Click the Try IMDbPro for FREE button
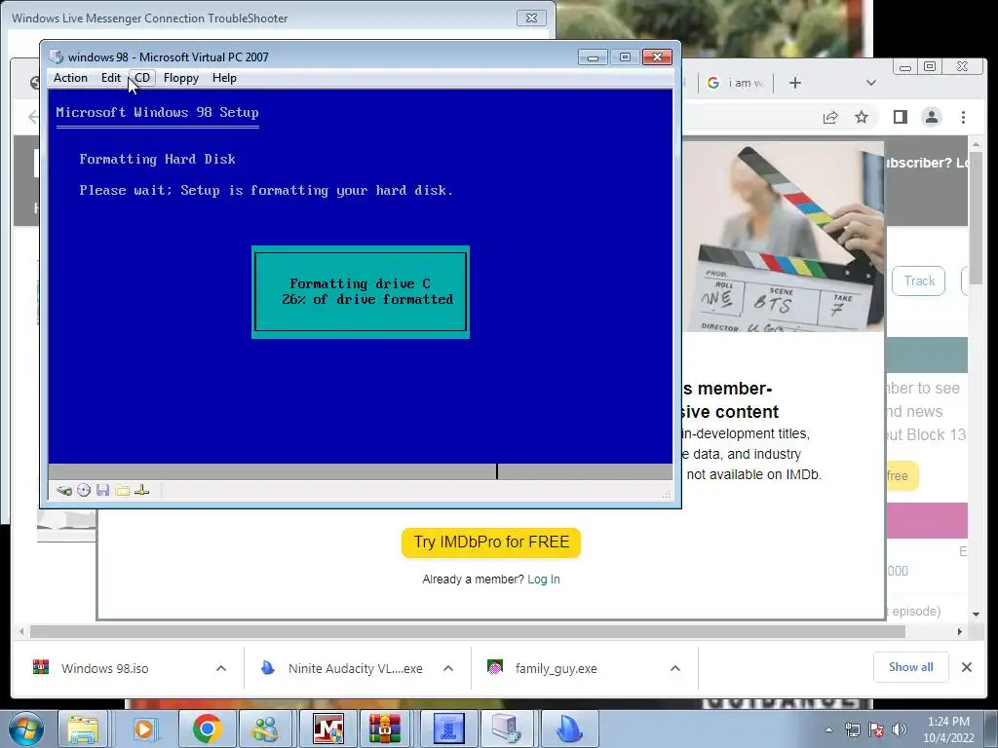Image resolution: width=998 pixels, height=748 pixels. point(491,542)
